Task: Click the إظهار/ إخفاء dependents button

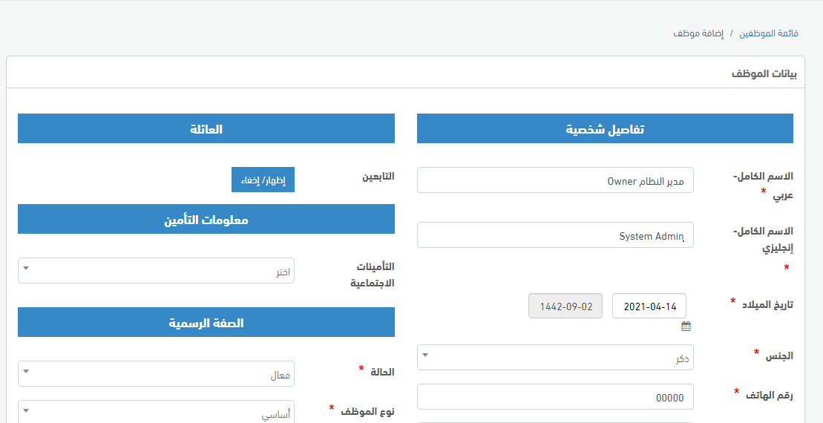Action: pyautogui.click(x=263, y=180)
